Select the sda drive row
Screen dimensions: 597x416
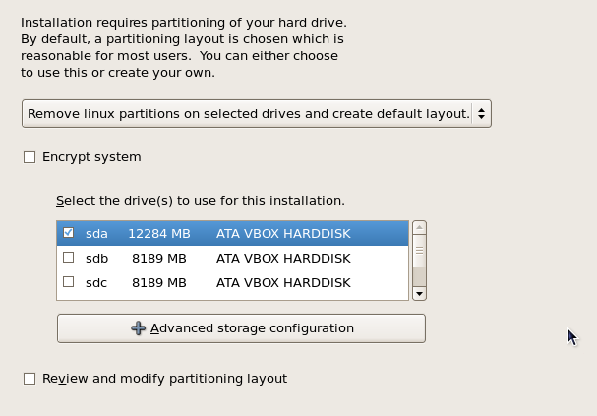pos(232,233)
